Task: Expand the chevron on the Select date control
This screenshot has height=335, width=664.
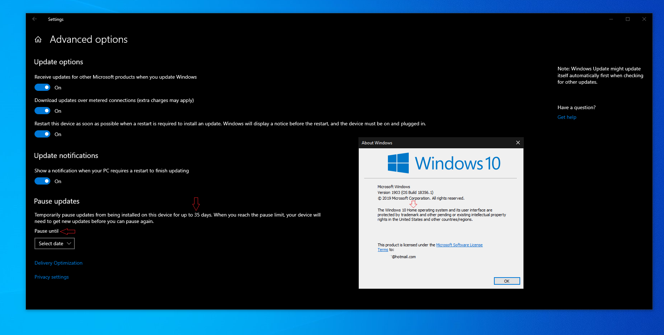Action: click(68, 243)
